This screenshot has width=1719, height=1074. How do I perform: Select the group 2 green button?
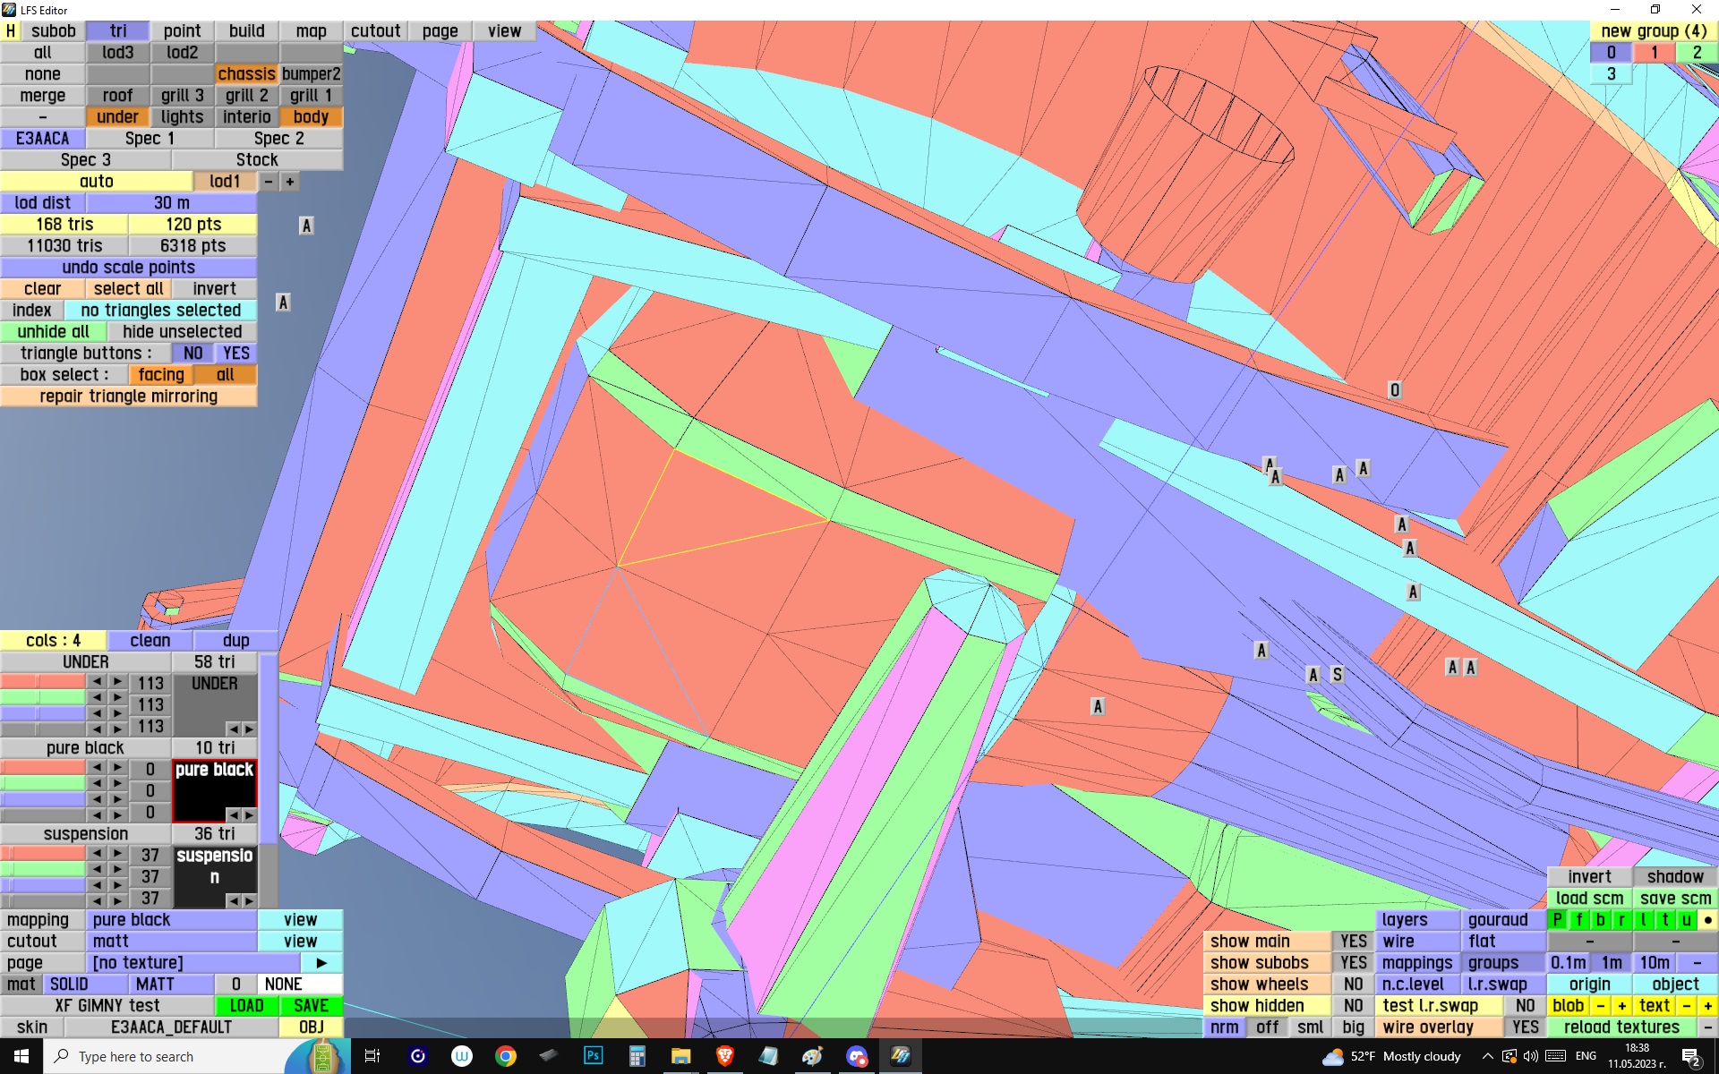click(1697, 52)
